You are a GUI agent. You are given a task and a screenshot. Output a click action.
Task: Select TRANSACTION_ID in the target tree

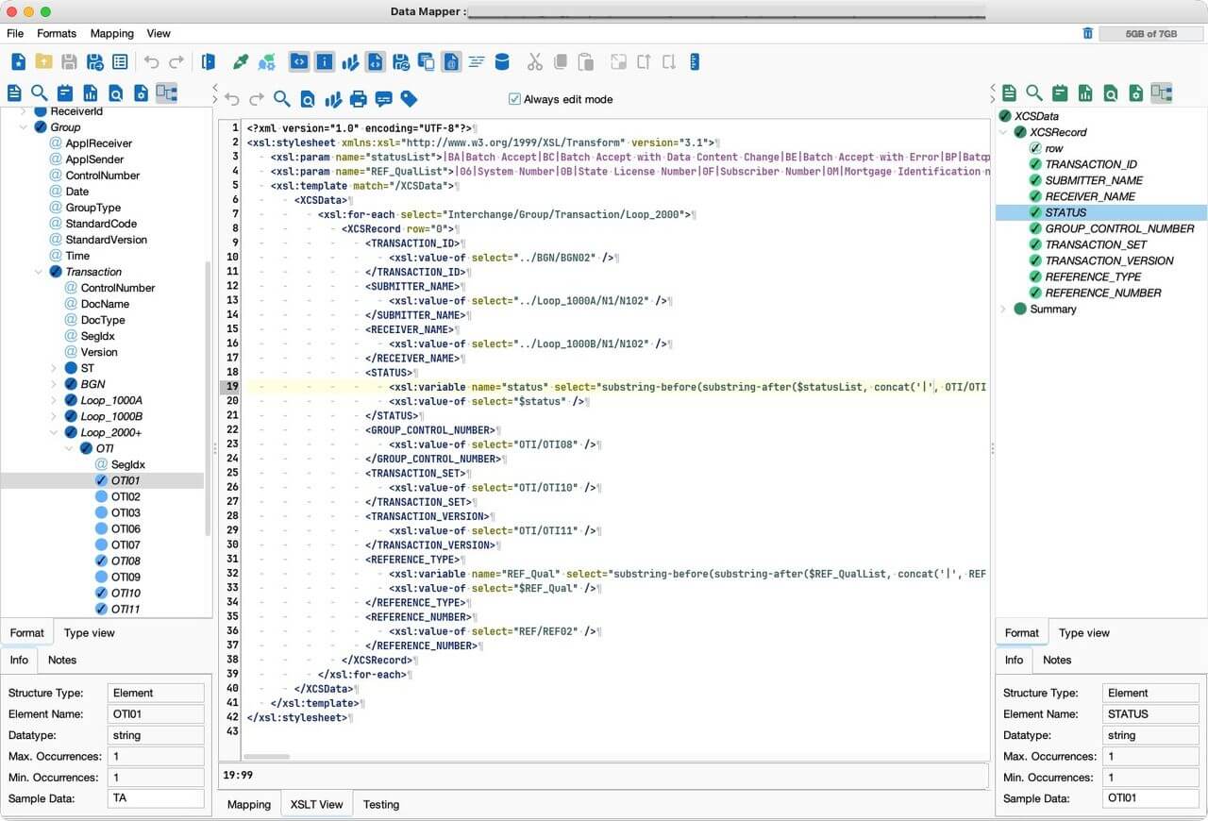(x=1090, y=164)
